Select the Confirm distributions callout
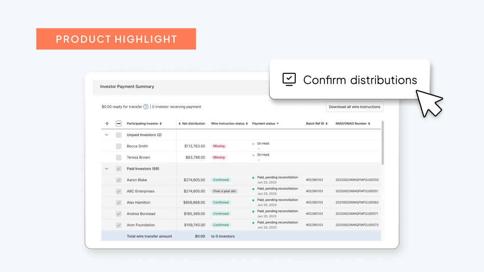This screenshot has width=484, height=272. coord(349,79)
